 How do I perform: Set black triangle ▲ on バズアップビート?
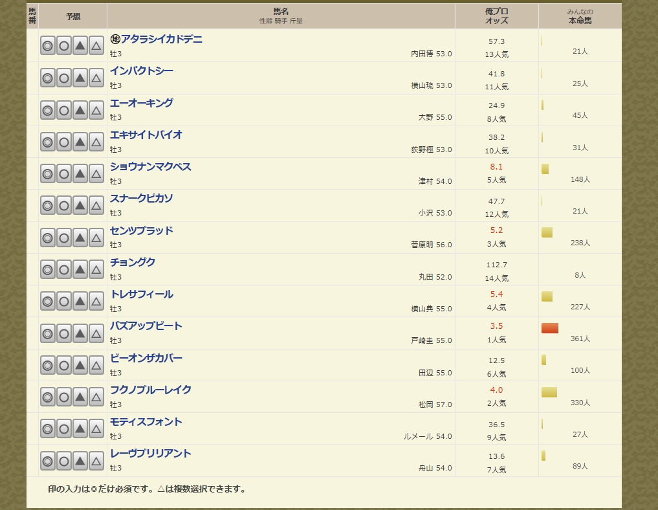pos(80,333)
